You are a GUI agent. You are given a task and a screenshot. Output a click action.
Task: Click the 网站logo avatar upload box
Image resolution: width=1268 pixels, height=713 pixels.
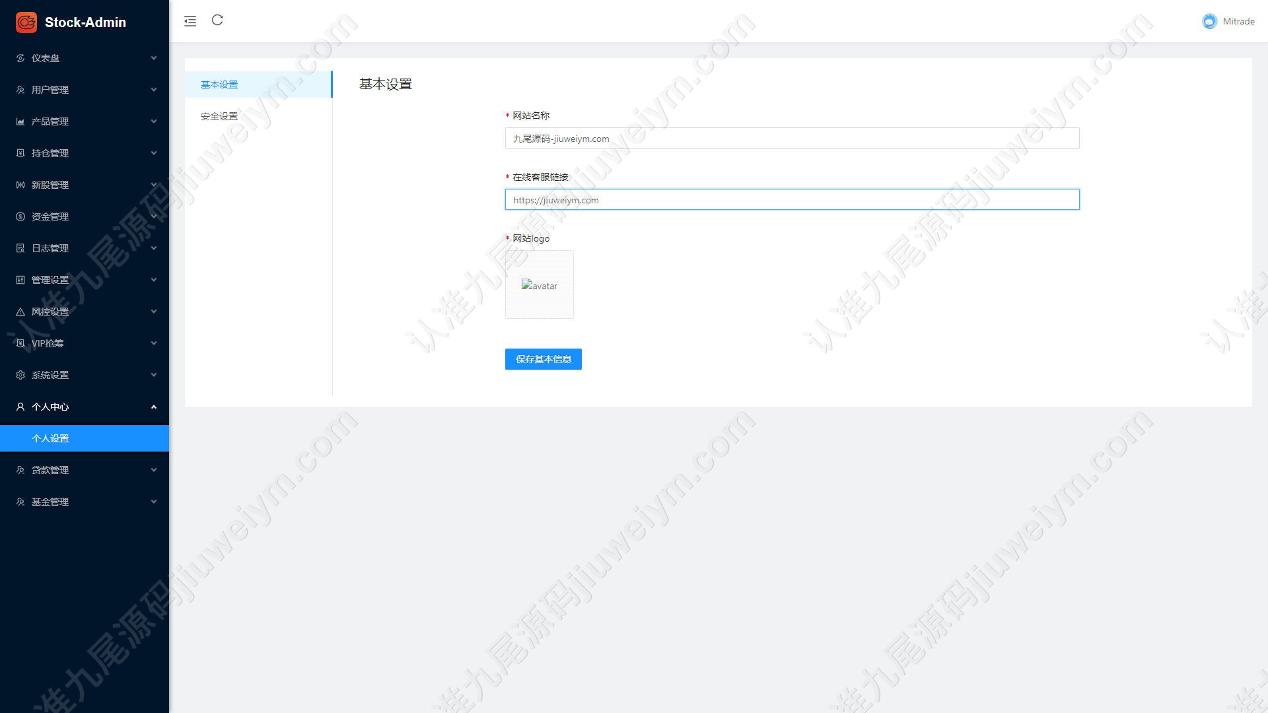click(x=540, y=285)
